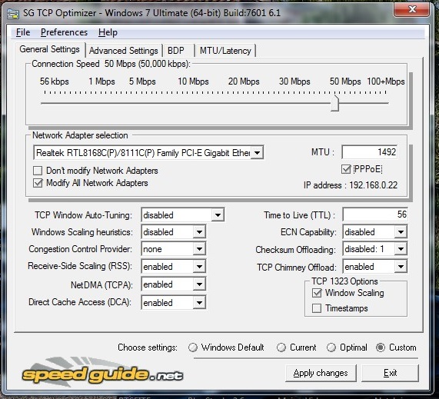Click the 30 Mbps scale label
The image size is (439, 399).
(x=294, y=81)
